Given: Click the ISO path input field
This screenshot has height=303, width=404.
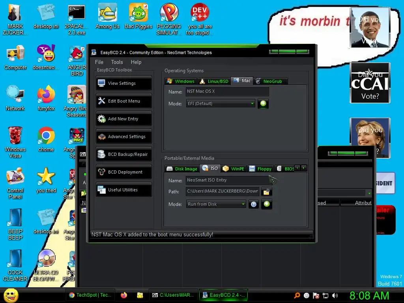Looking at the screenshot, I should pos(223,191).
